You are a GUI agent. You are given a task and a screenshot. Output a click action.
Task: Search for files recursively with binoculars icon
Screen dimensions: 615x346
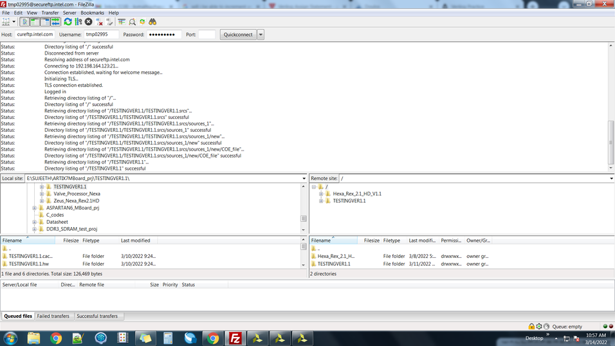tap(152, 22)
